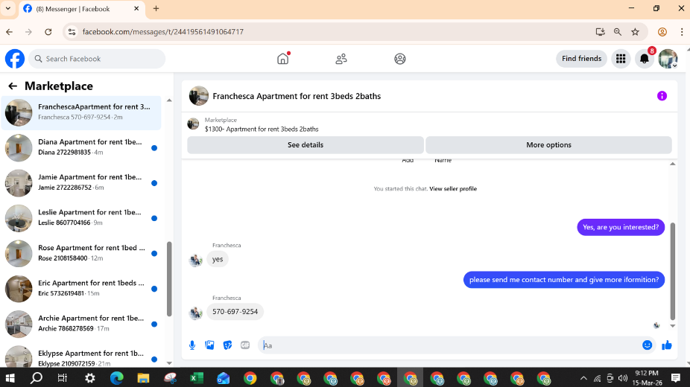The height and width of the screenshot is (387, 690).
Task: Open the tab search dropdown arrow
Action: [8, 8]
